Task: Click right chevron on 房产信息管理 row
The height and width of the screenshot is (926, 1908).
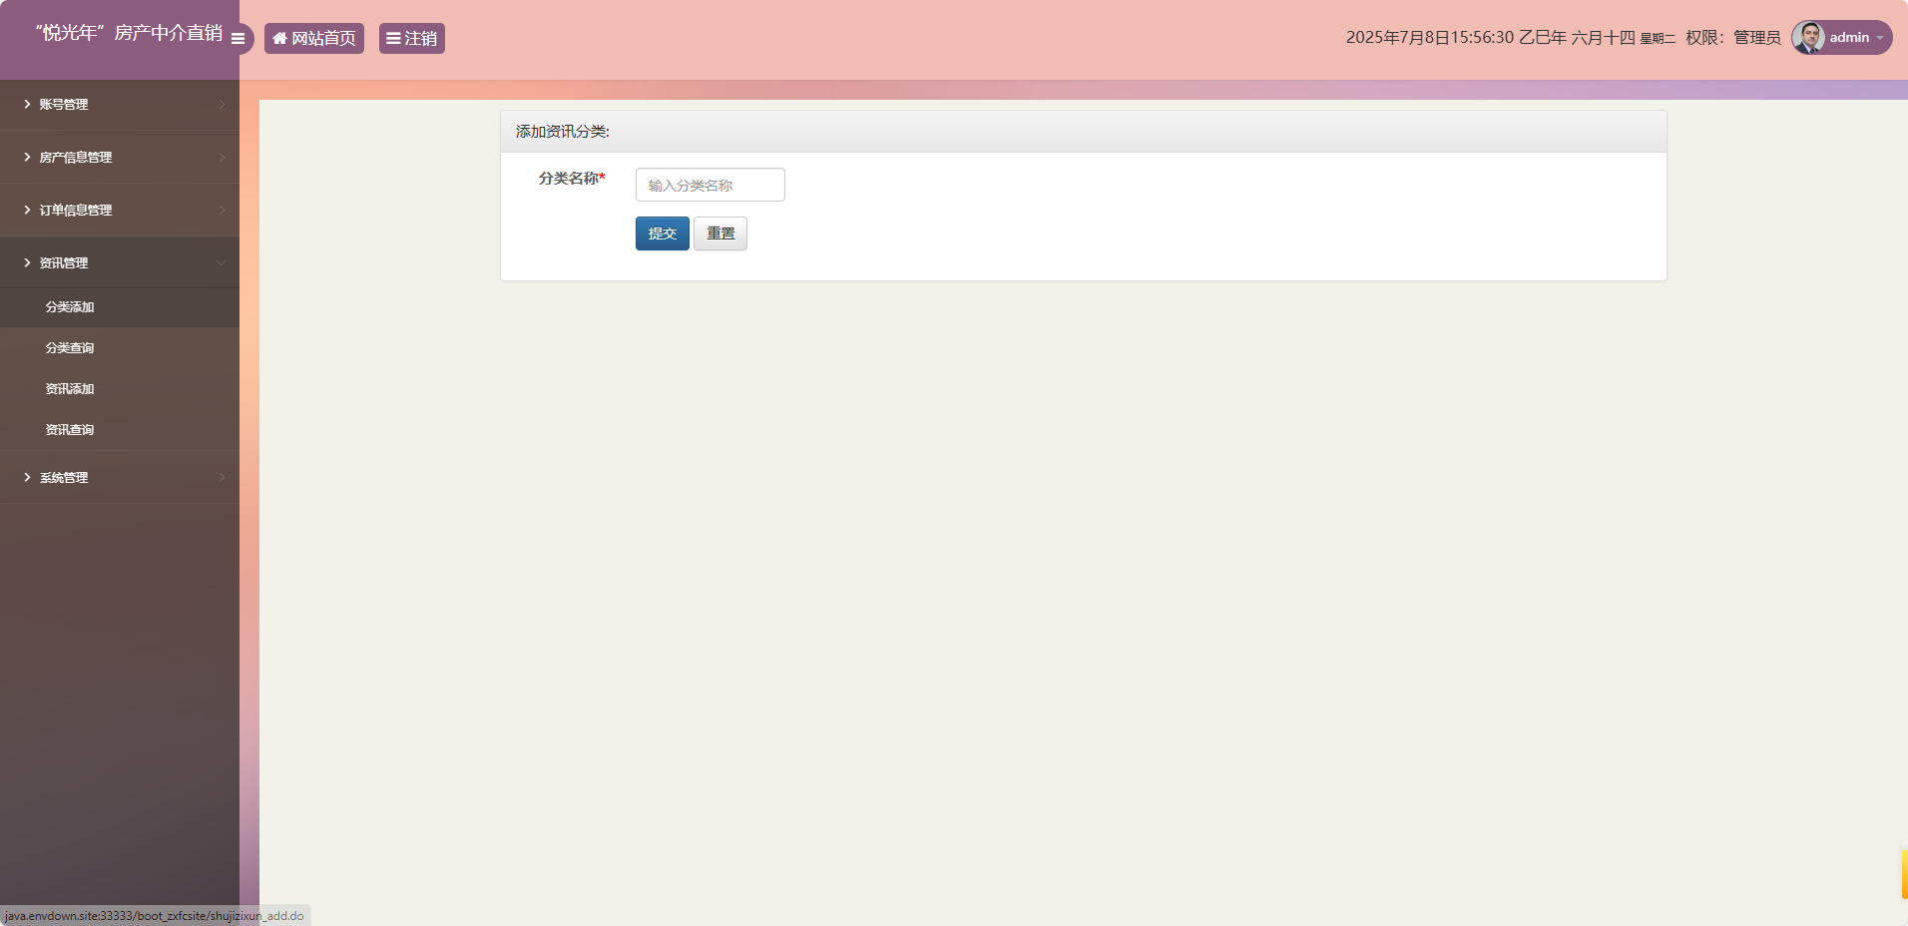Action: tap(222, 157)
